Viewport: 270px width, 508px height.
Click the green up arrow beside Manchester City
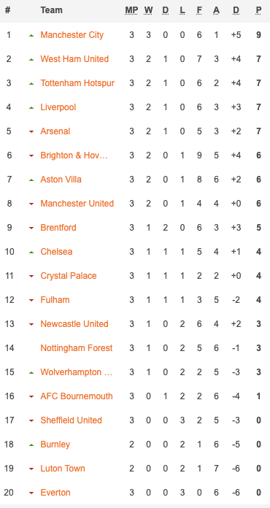31,35
